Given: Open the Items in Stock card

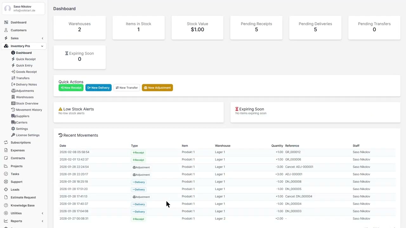Looking at the screenshot, I should (139, 28).
